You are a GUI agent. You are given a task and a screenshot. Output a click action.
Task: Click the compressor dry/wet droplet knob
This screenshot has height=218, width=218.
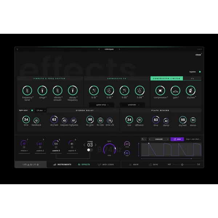tap(191, 90)
